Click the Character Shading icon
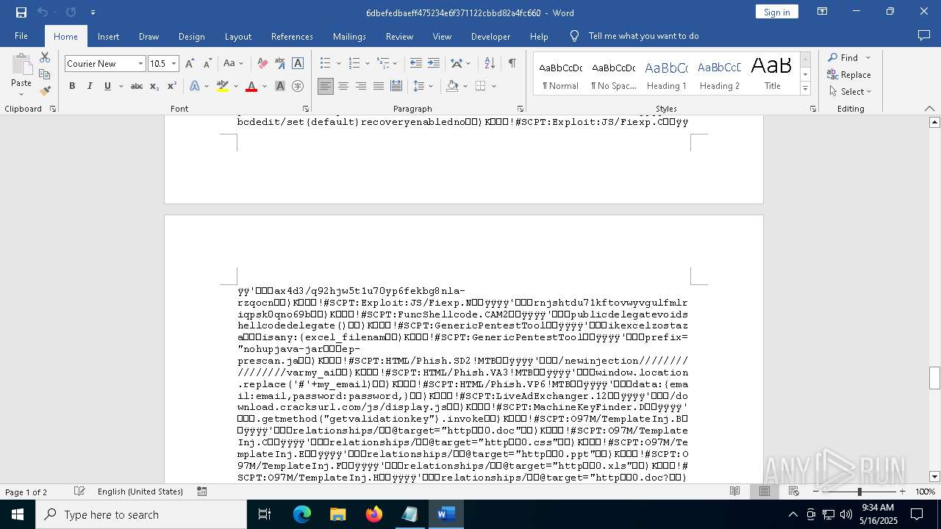Screen dimensions: 941x529 (280, 86)
